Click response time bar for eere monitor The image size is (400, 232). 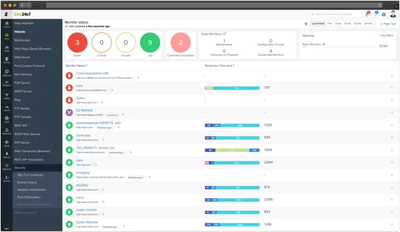(x=232, y=163)
